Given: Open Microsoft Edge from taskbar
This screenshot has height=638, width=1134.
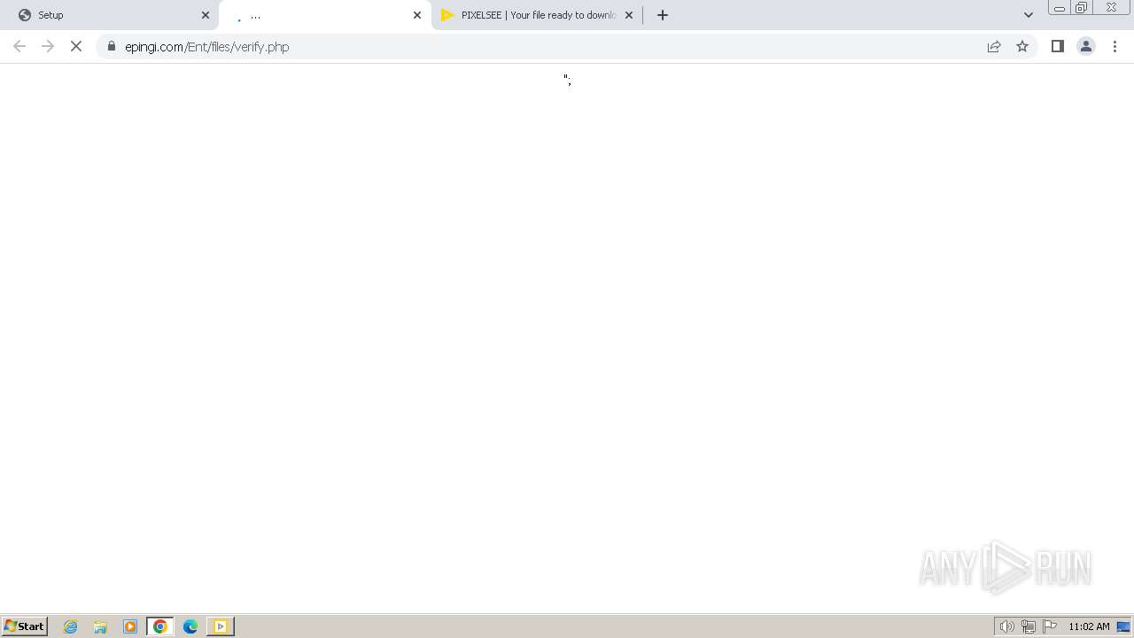Looking at the screenshot, I should (190, 626).
